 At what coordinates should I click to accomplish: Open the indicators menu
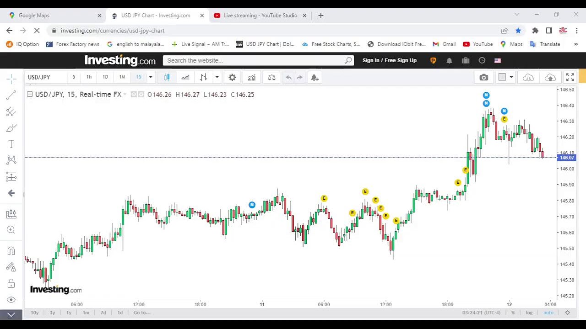[x=251, y=77]
